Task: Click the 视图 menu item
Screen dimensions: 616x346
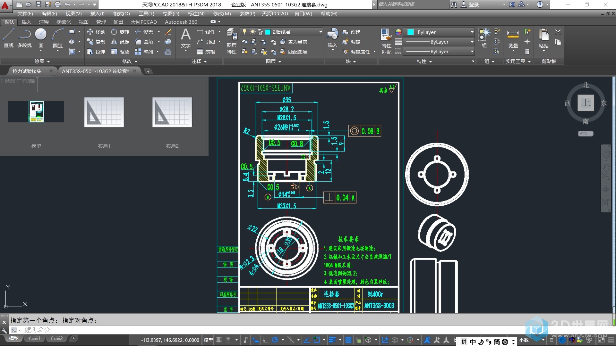Action: point(72,14)
